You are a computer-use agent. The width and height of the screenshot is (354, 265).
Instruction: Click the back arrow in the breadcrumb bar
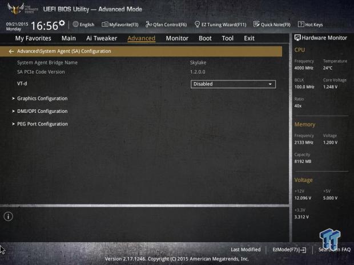pyautogui.click(x=11, y=51)
